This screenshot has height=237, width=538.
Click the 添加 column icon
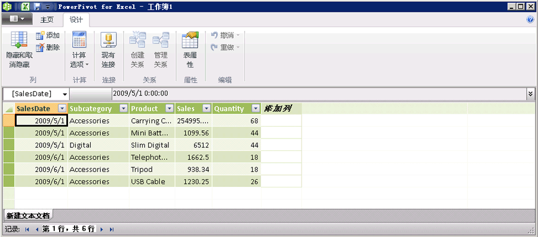click(40, 35)
